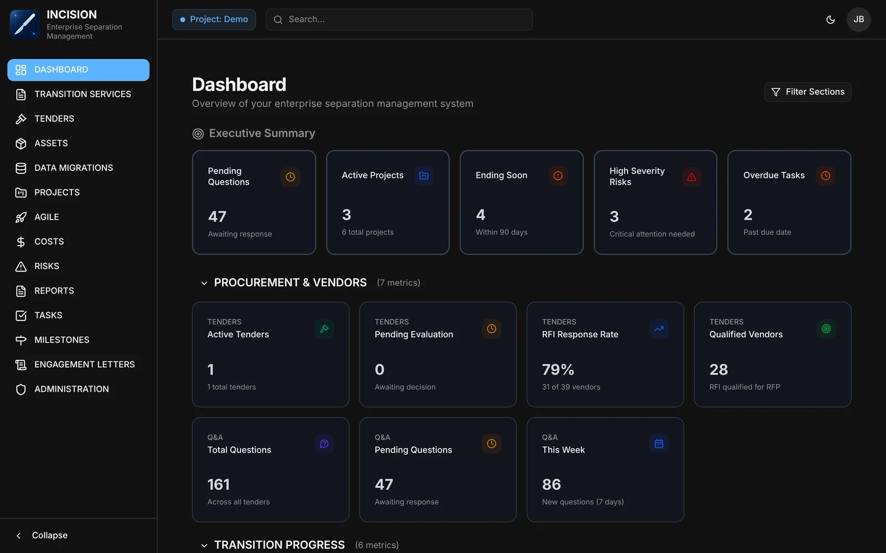886x553 pixels.
Task: Click the alert icon on Ending Soon card
Action: 558,175
